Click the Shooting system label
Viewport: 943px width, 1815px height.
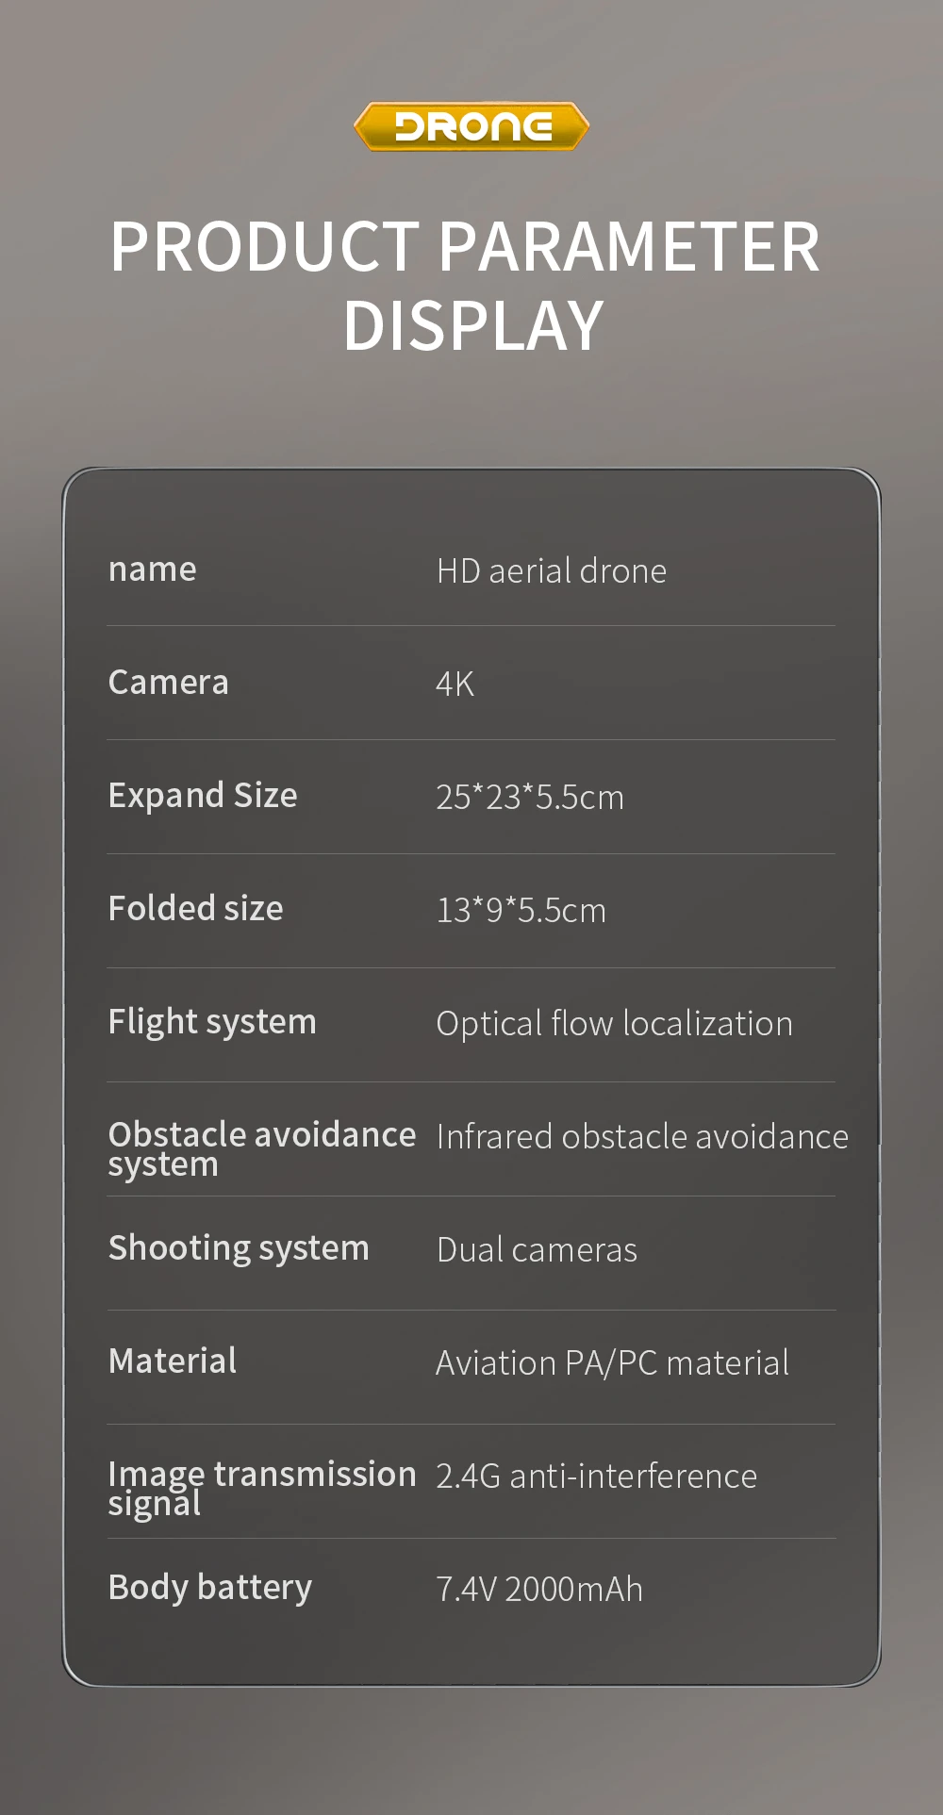[238, 1248]
